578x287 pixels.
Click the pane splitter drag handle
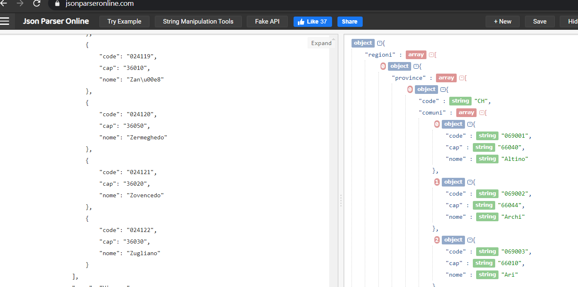(341, 201)
